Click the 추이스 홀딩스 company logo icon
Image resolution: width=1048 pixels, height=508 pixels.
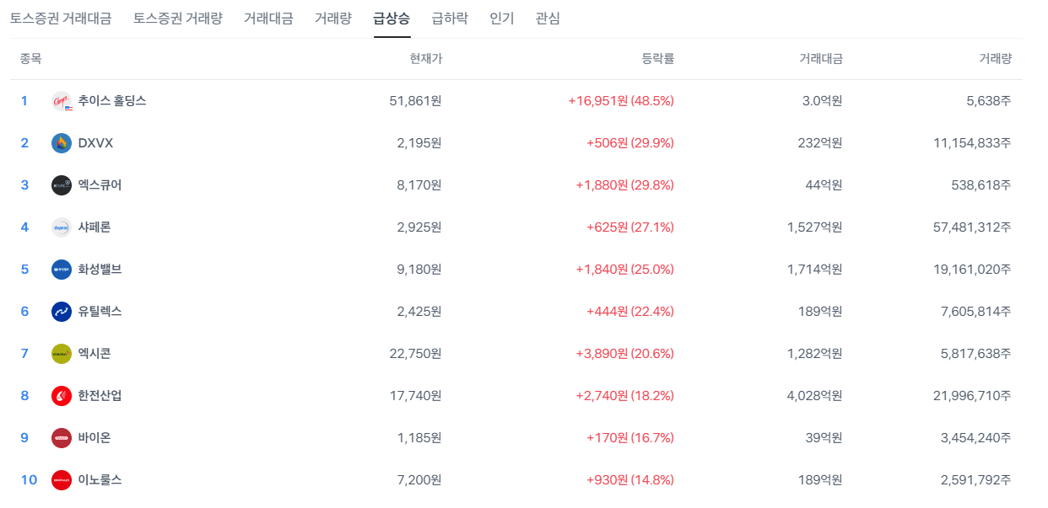60,99
